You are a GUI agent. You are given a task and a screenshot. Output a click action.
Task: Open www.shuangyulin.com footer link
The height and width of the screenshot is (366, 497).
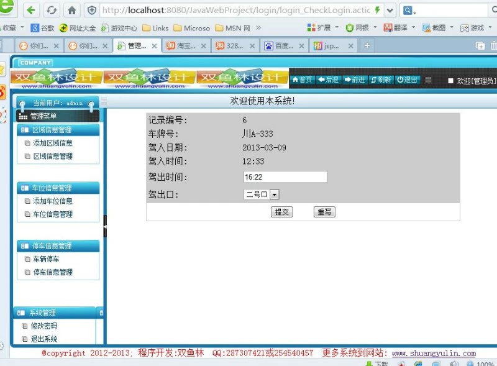tap(434, 354)
